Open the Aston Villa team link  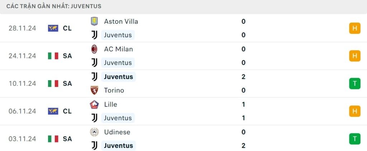pos(121,21)
